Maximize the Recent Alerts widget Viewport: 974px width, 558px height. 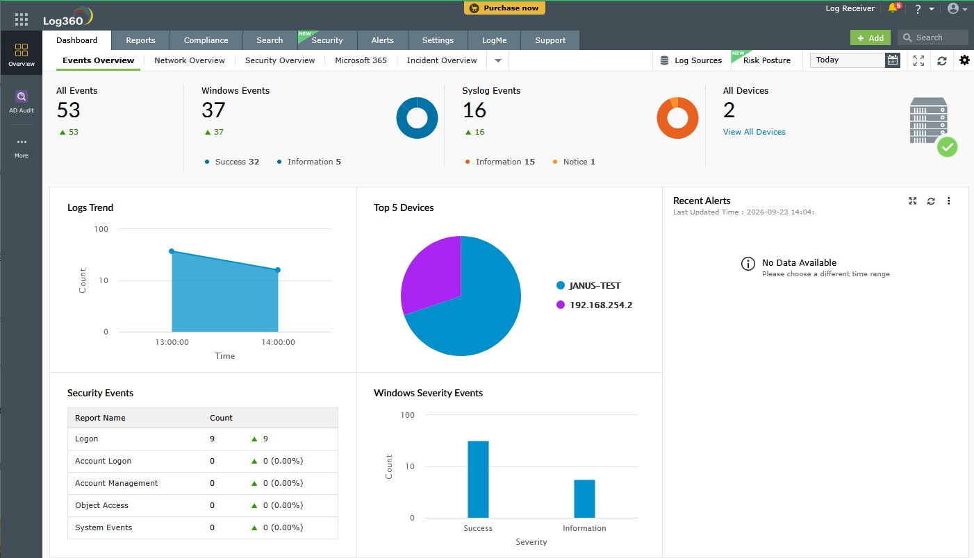click(x=913, y=201)
